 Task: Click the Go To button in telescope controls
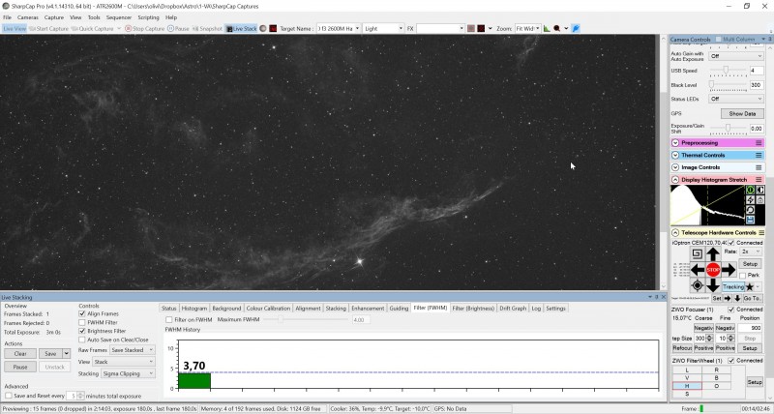coord(753,299)
